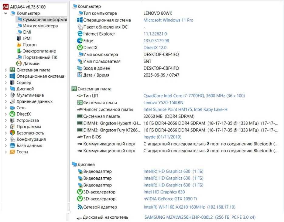Click the Системная плата motherboard icon in sidebar
The image size is (284, 222).
click(x=12, y=70)
